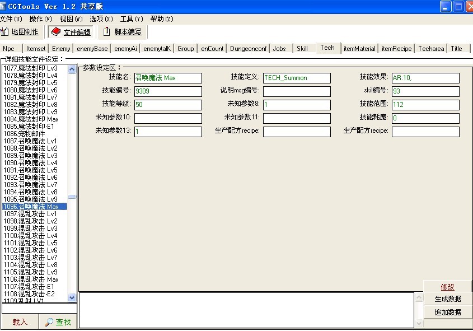
Task: Switch to the itemRecipe tab
Action: 396,49
